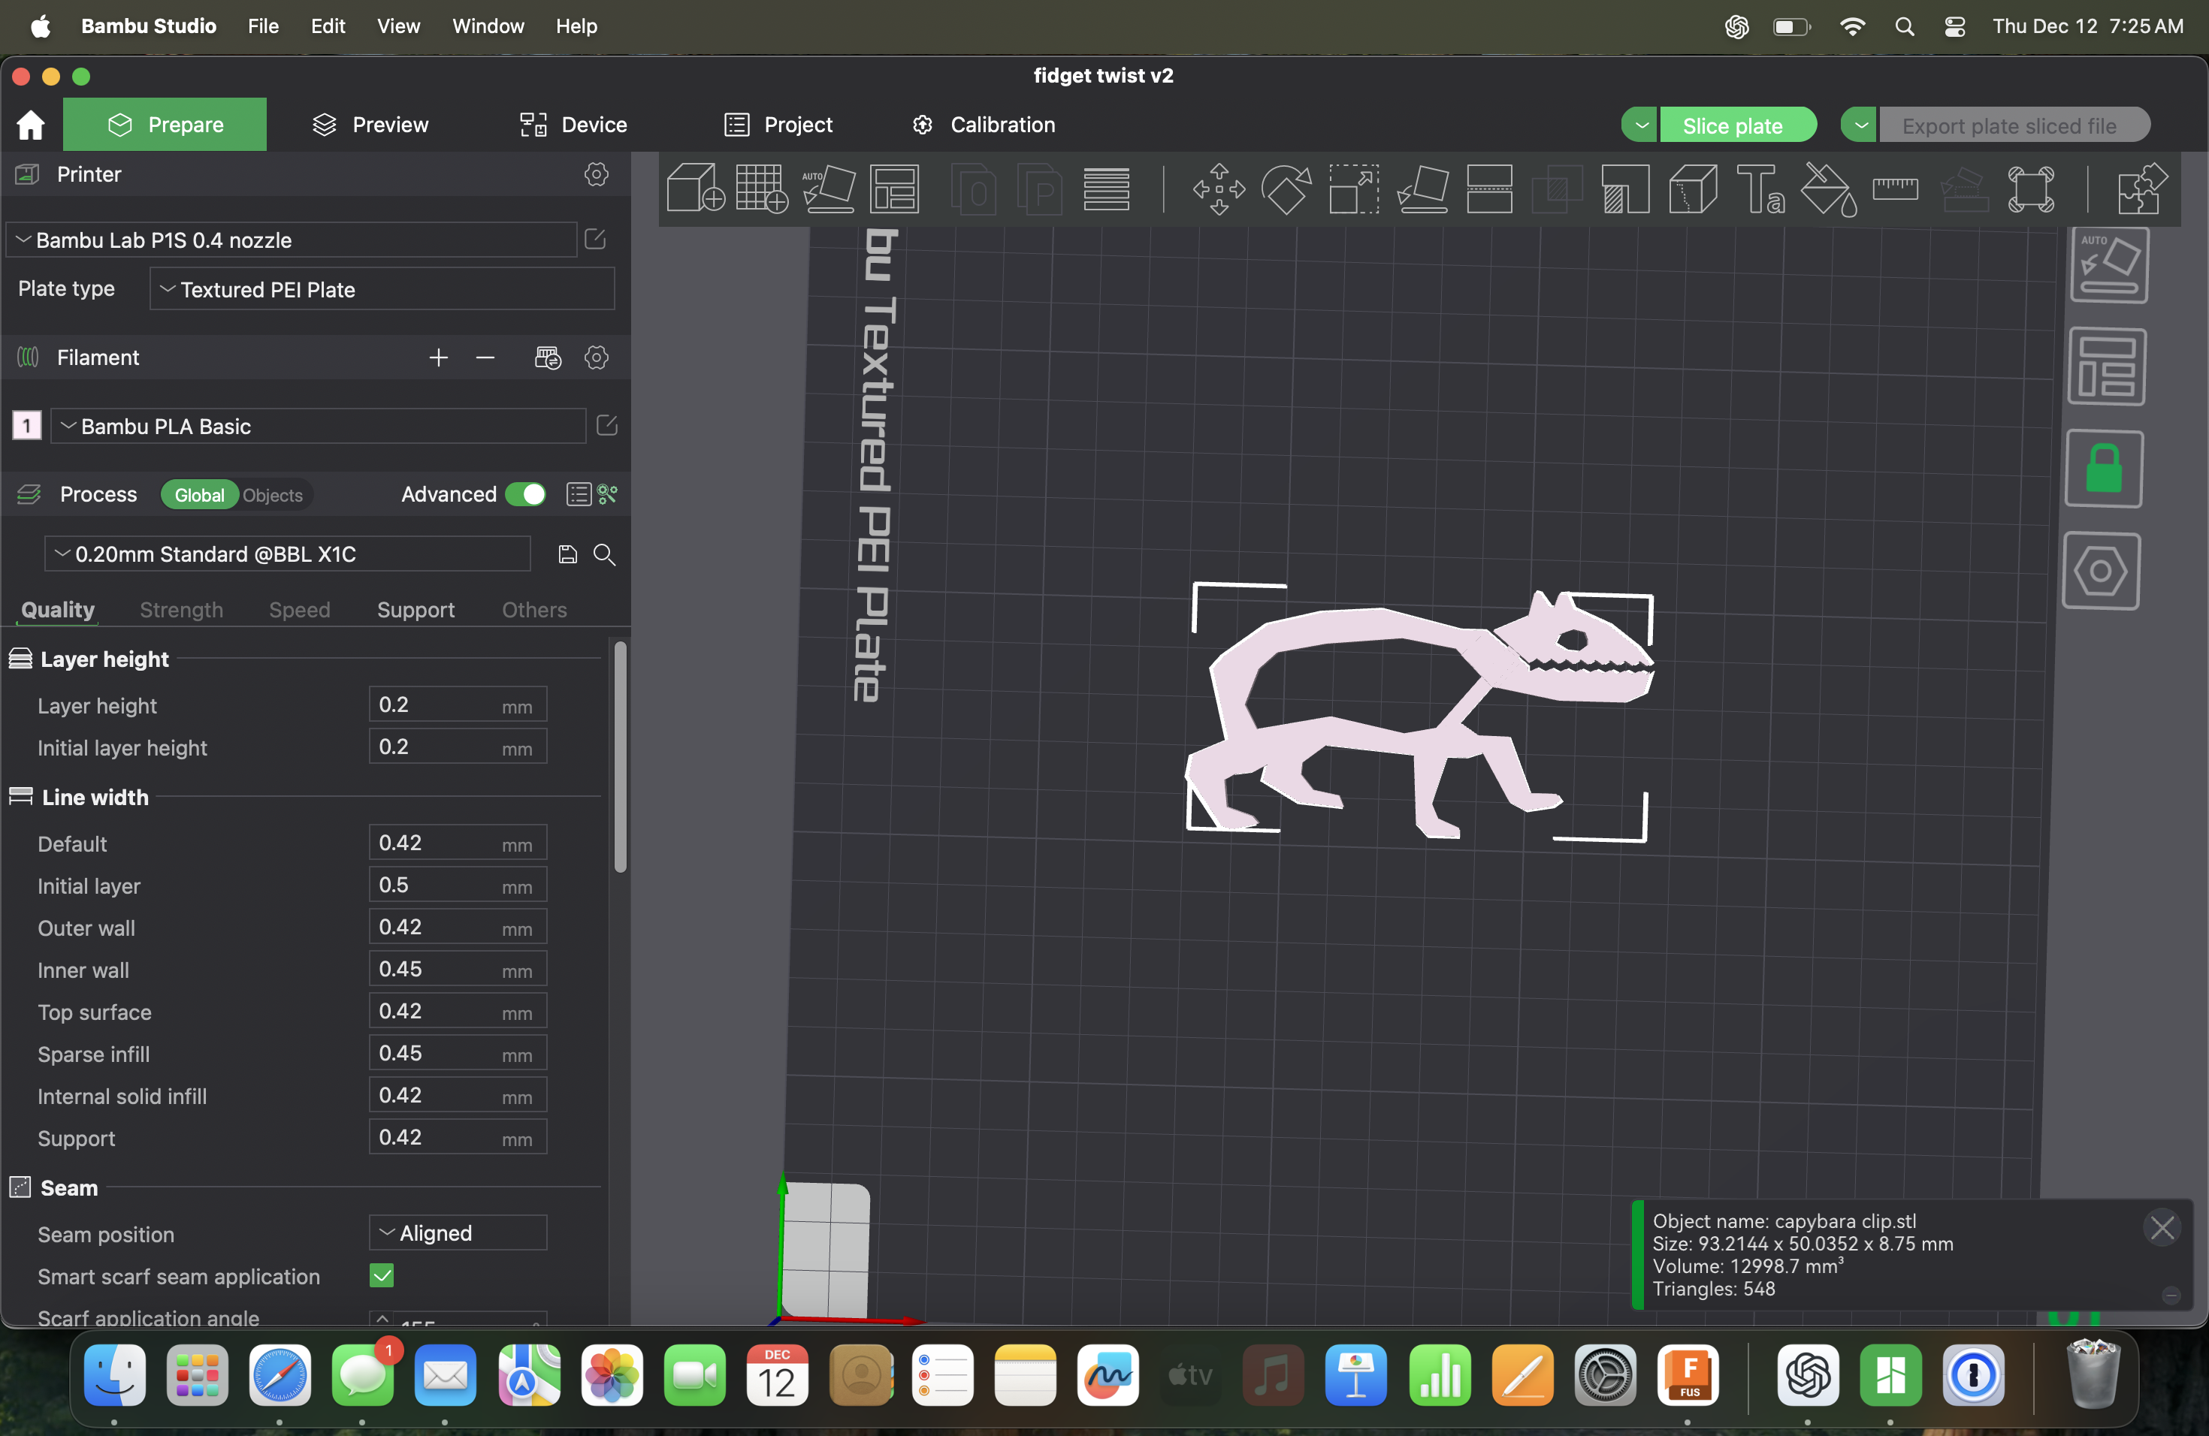2209x1436 pixels.
Task: Remove a filament with the minus button
Action: tap(485, 357)
